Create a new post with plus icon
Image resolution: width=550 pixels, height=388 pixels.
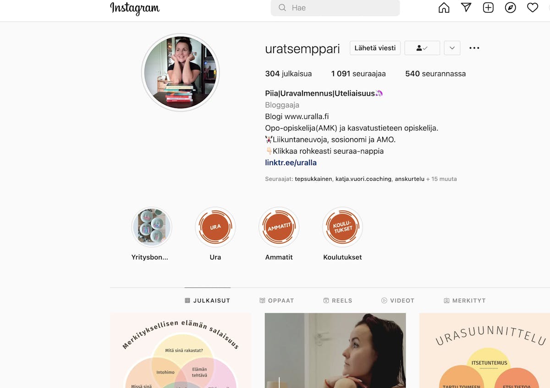[488, 8]
